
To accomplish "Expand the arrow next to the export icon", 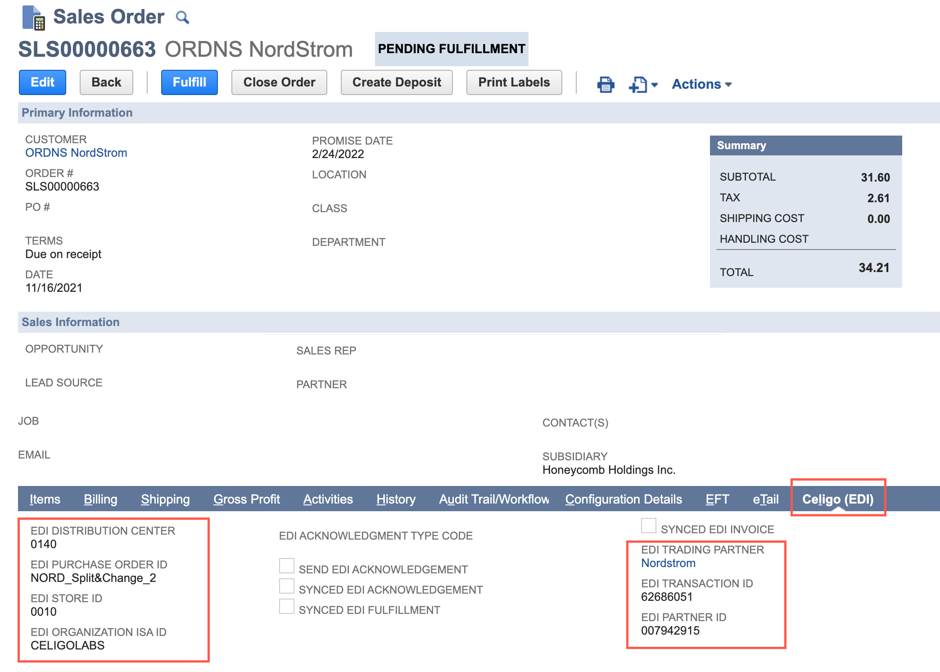I will [654, 85].
